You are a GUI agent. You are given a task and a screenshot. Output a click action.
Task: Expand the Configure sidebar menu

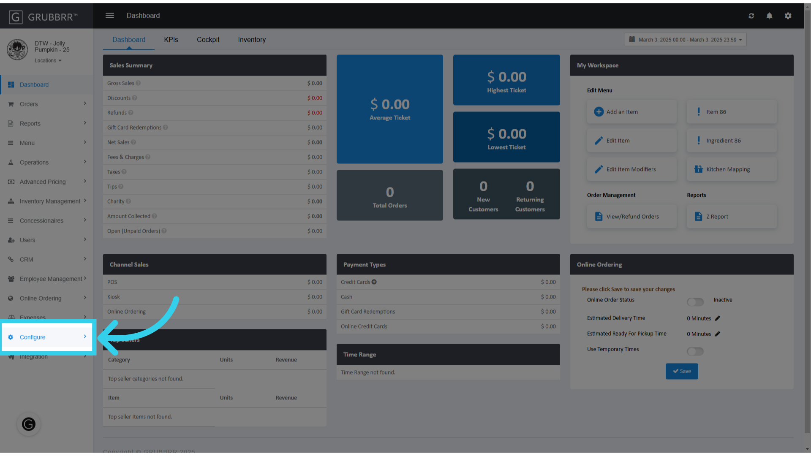pyautogui.click(x=46, y=337)
